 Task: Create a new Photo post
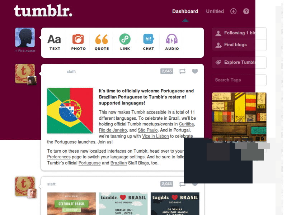[78, 42]
